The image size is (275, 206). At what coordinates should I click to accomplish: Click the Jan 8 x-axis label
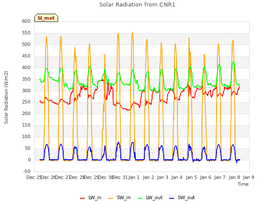234,177
